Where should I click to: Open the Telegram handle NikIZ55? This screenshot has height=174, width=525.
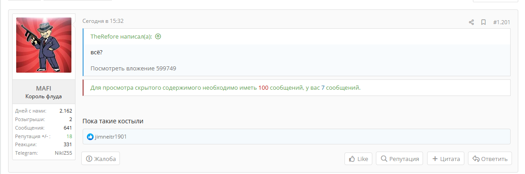click(63, 153)
